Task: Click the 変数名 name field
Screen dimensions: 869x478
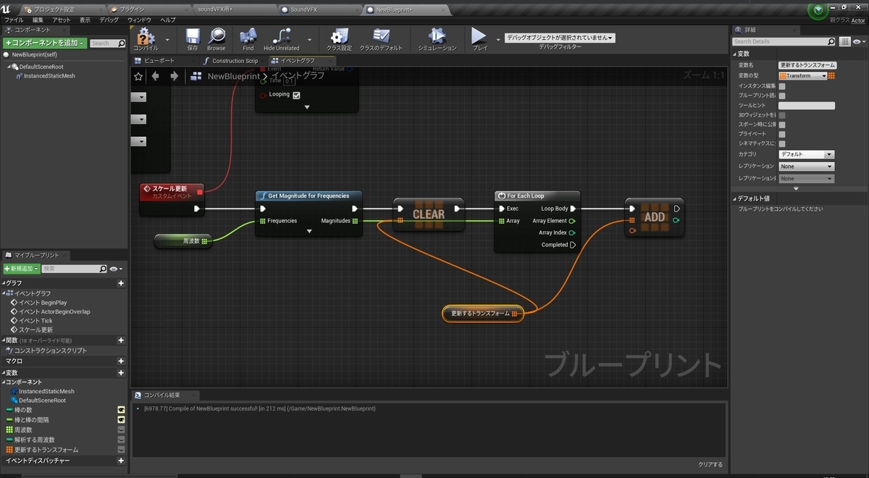Action: click(x=807, y=65)
